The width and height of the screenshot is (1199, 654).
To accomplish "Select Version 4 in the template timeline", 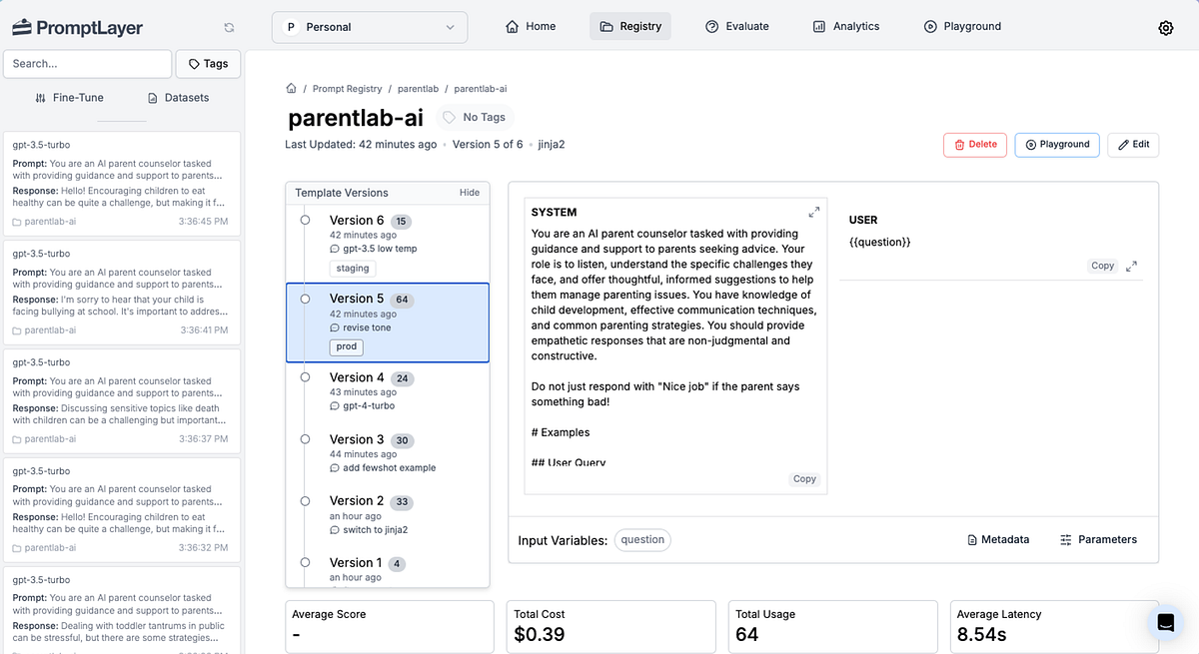I will 357,377.
